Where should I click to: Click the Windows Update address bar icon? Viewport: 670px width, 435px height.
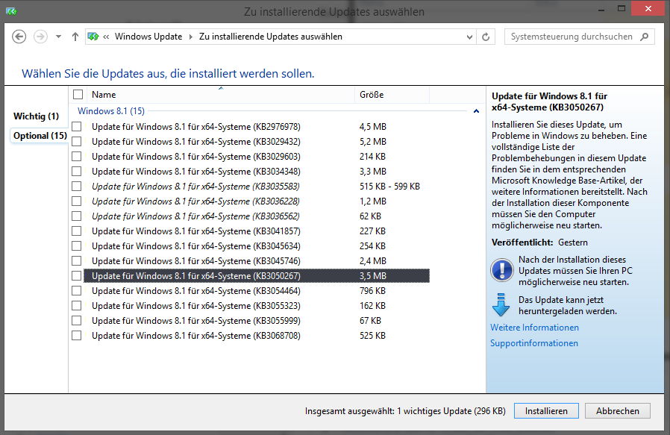pyautogui.click(x=93, y=37)
